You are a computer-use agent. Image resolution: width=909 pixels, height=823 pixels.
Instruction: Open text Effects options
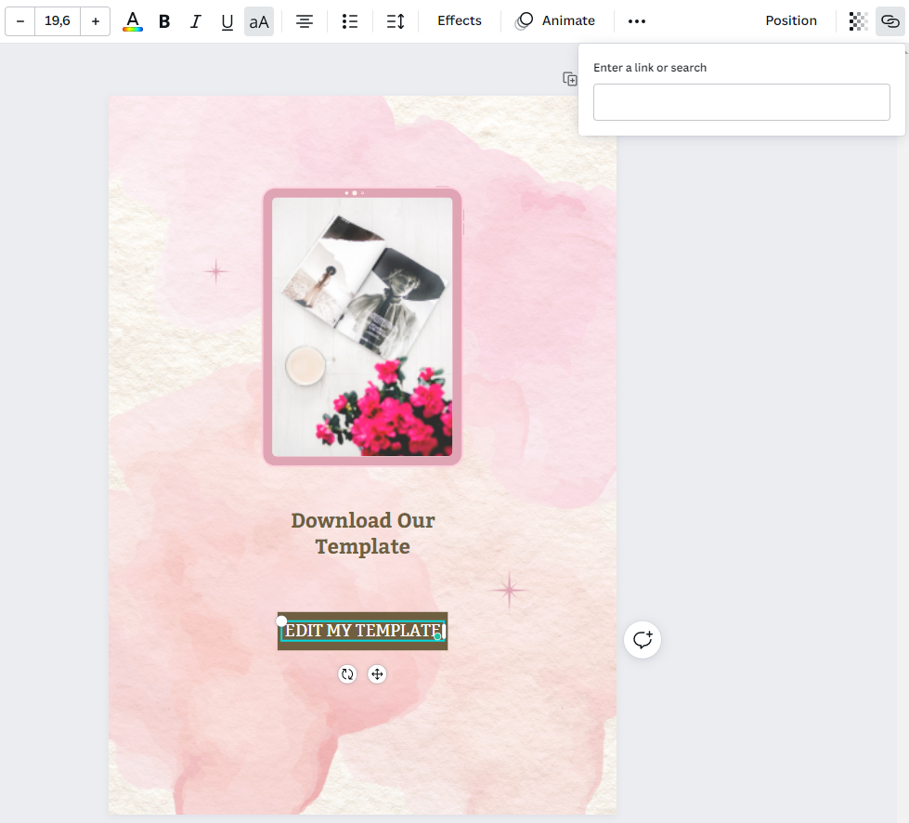pos(459,20)
